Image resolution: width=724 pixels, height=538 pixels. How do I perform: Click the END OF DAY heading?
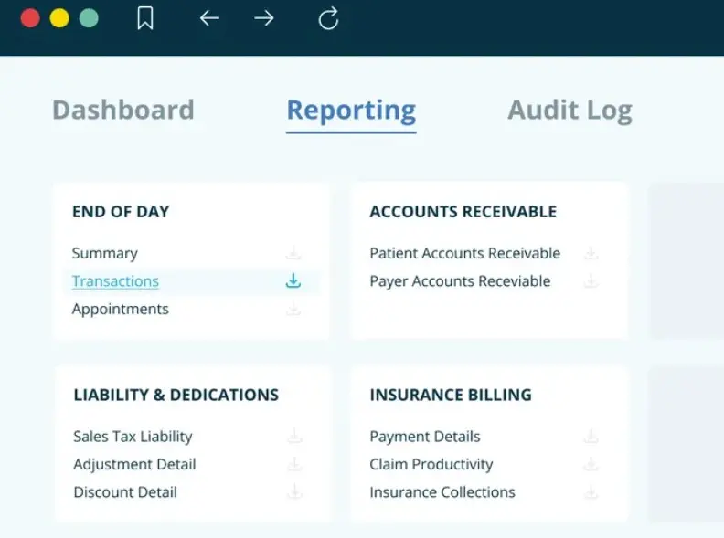click(x=121, y=211)
